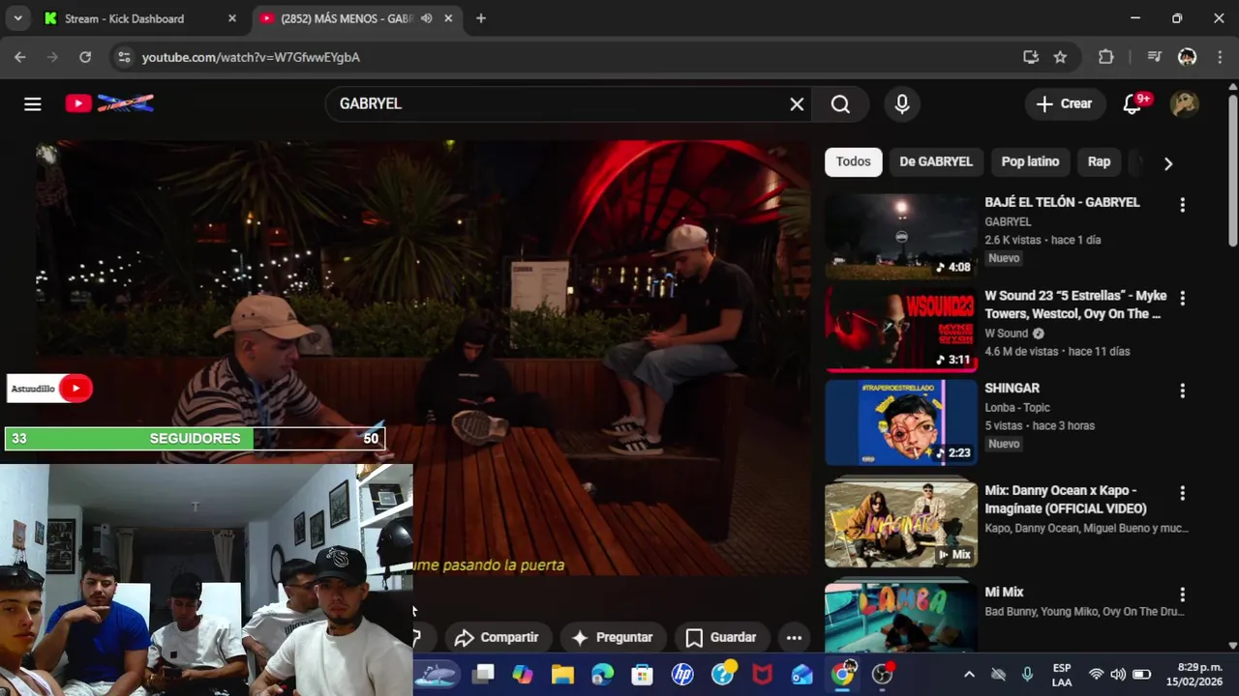Open BAJÉ EL TELÓN video thumbnail

pos(901,236)
